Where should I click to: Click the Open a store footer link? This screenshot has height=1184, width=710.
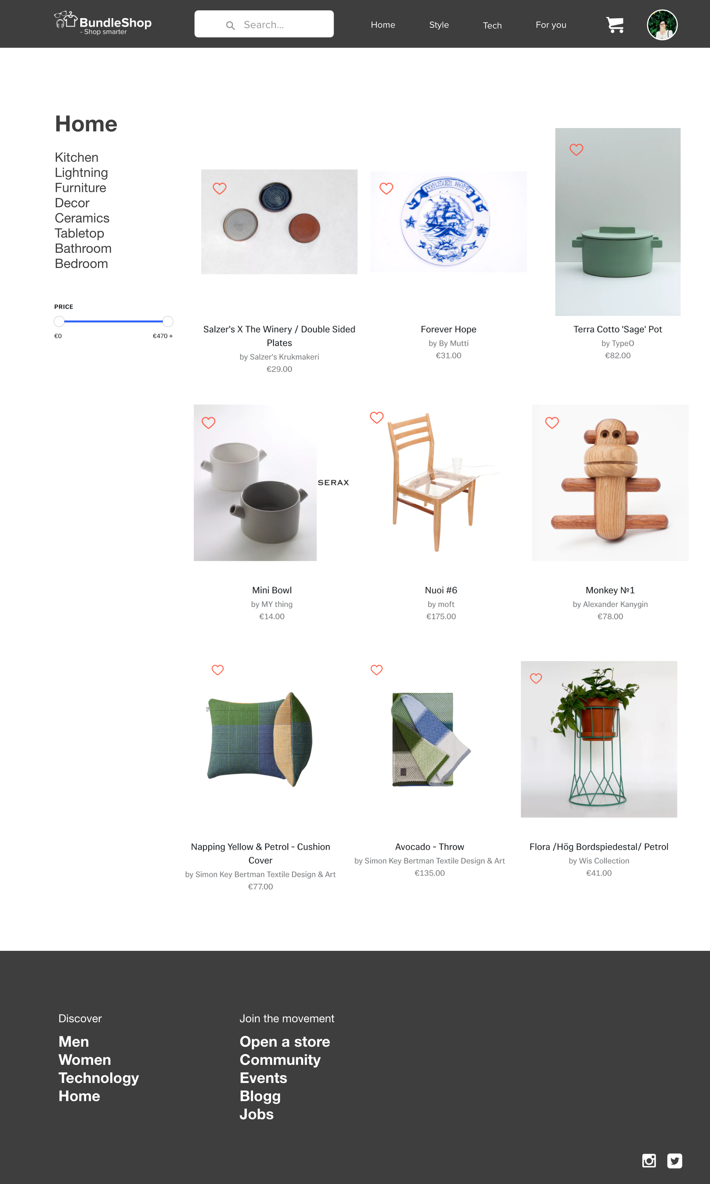(x=285, y=1042)
